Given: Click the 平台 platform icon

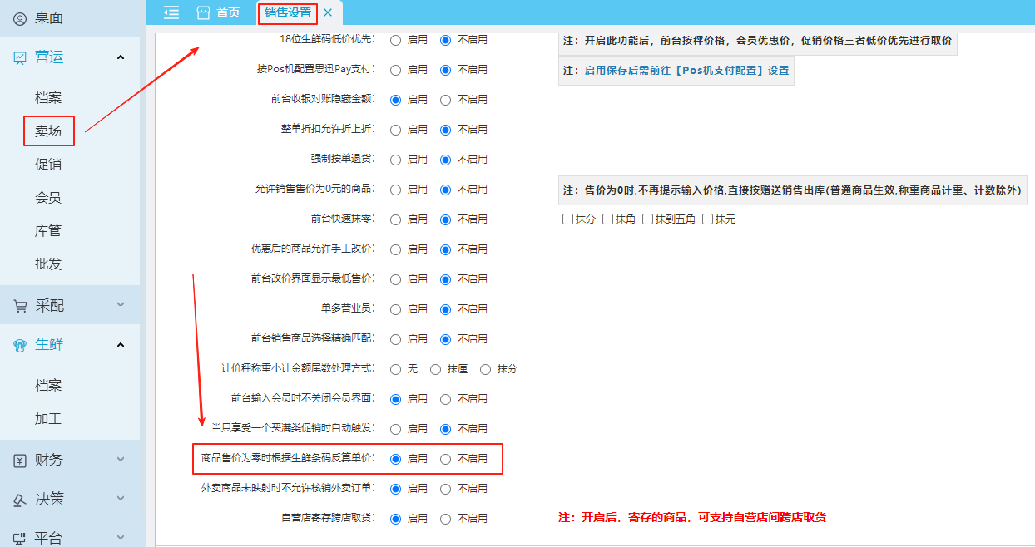Looking at the screenshot, I should pos(20,538).
